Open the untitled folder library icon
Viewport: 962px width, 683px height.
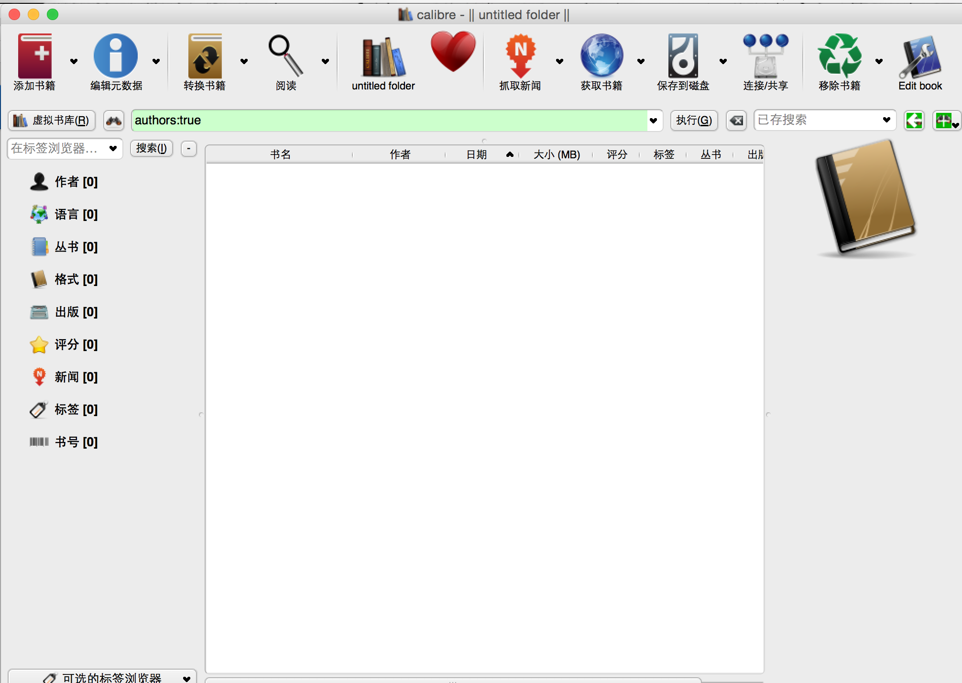[x=383, y=56]
